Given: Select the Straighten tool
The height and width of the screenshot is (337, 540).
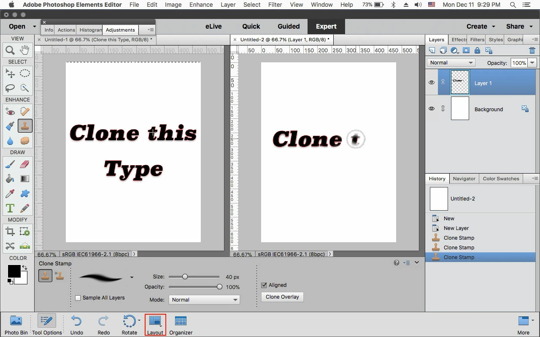Looking at the screenshot, I should click(x=25, y=246).
